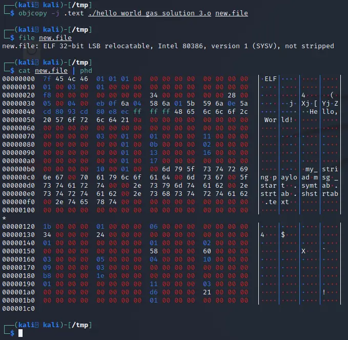Click the 11 byte in row 00000070
Image resolution: width=348 pixels, height=340 pixels.
click(x=207, y=136)
